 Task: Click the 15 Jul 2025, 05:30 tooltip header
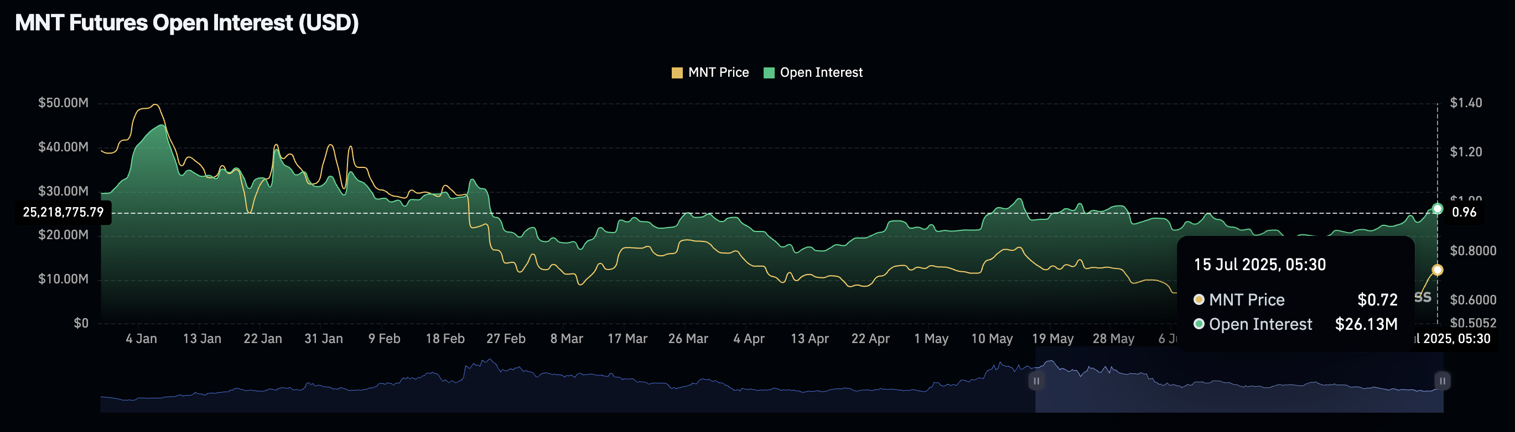[x=1260, y=265]
